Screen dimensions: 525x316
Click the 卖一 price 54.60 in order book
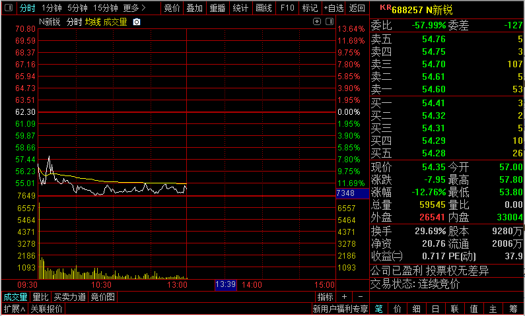point(433,89)
